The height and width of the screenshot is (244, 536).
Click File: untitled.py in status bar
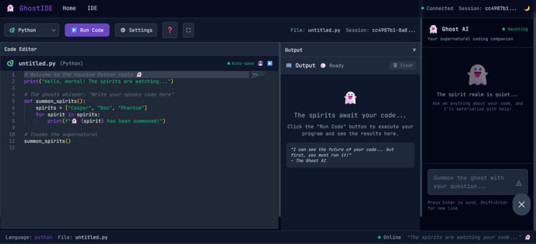(x=82, y=237)
